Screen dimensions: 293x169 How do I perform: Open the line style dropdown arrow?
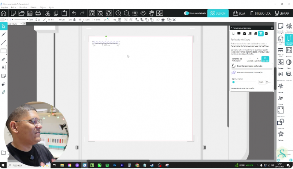(27, 20)
